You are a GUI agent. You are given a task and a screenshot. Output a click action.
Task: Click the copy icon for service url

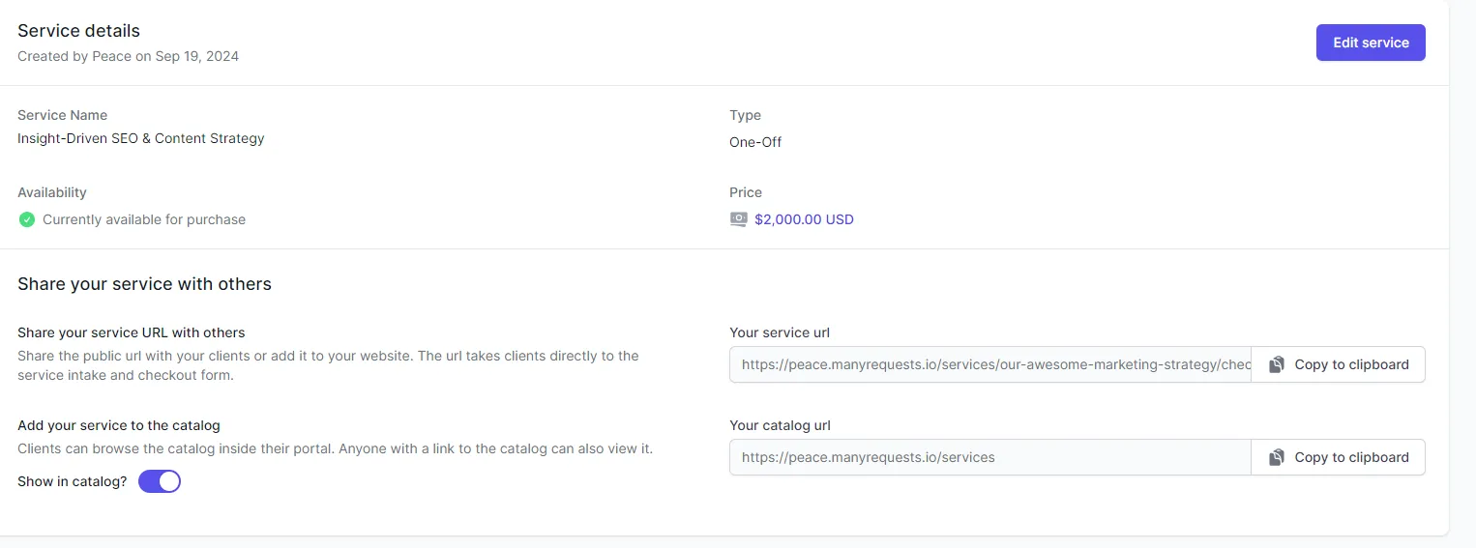tap(1277, 364)
